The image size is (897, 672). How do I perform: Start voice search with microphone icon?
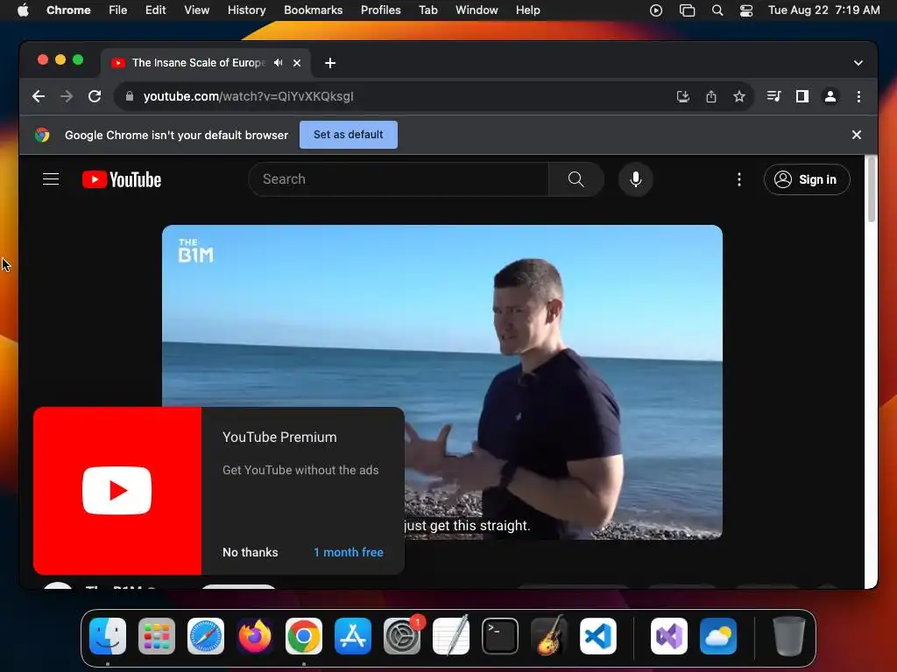[636, 179]
